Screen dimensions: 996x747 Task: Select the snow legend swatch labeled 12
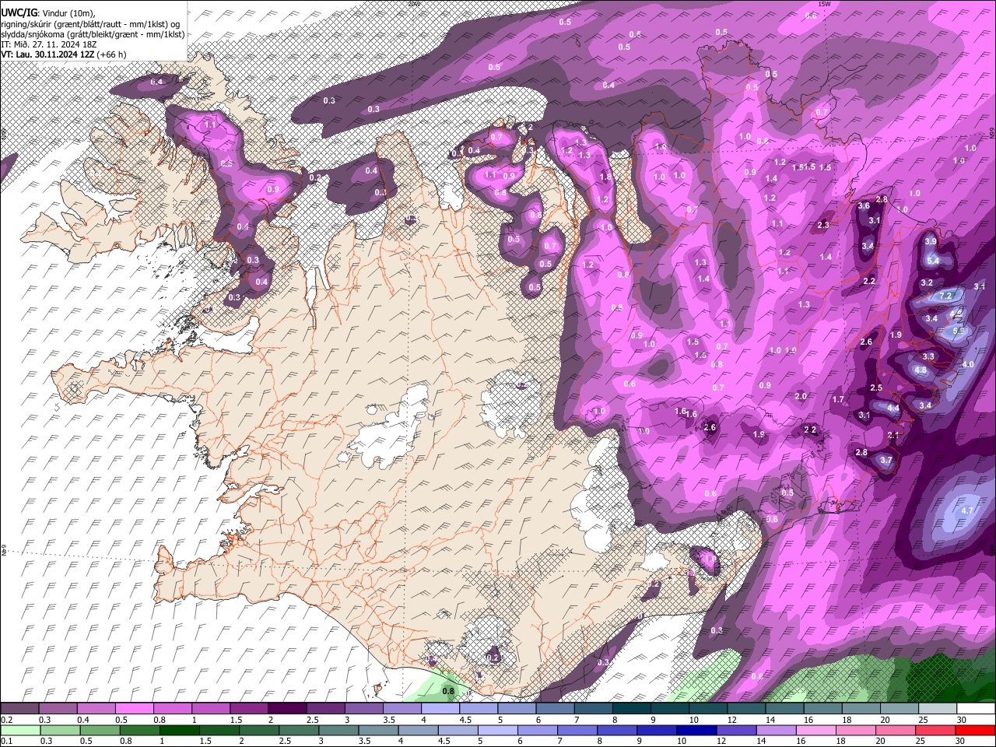[746, 709]
